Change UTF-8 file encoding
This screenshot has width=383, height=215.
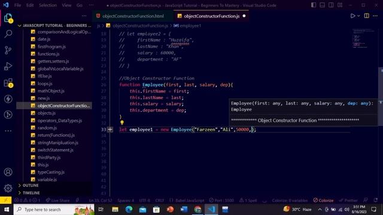pyautogui.click(x=145, y=201)
